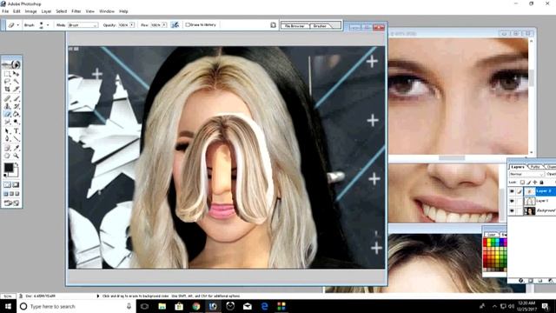Screen dimensions: 556x313
Task: Jump to ImageReady button in toolbox
Action: [x=11, y=203]
